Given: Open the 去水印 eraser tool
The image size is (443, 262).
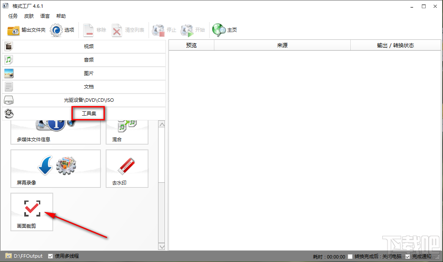Looking at the screenshot, I should click(x=127, y=169).
